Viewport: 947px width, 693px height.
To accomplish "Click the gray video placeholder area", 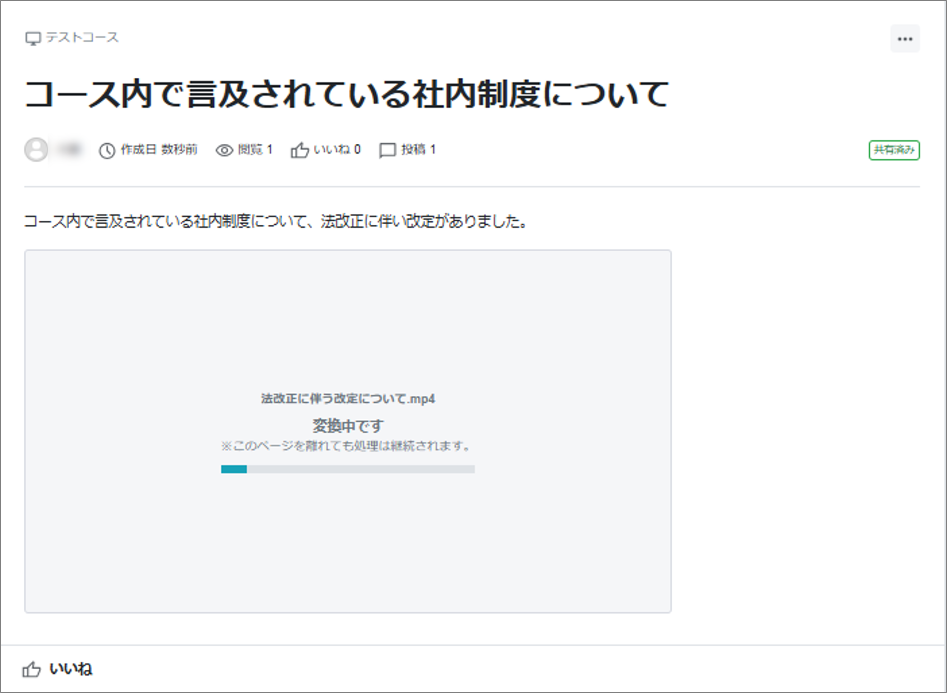I will [347, 319].
